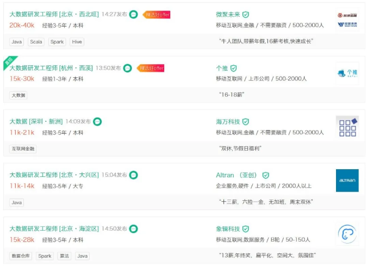Click company info 移动互联网 / 上市公司 / 500-2000人
The image size is (367, 266).
click(x=261, y=79)
